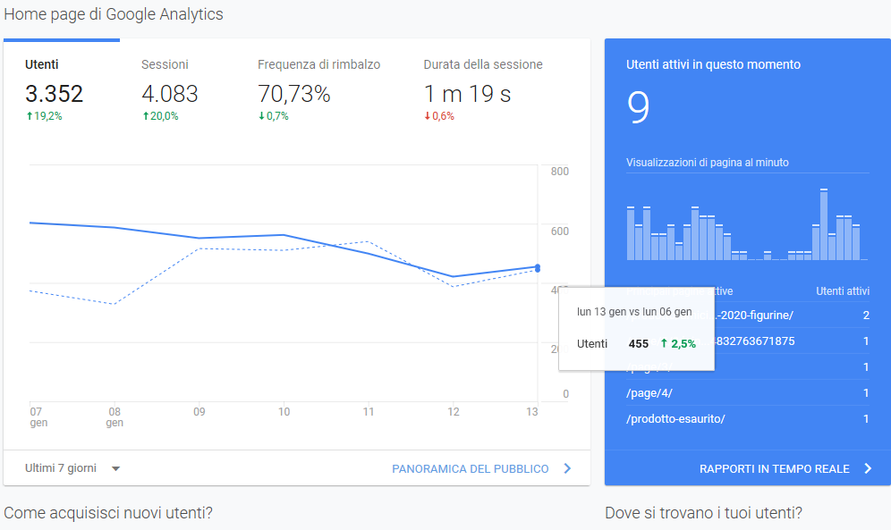Click the 70,73% bounce rate value
The width and height of the screenshot is (891, 530).
click(x=293, y=94)
